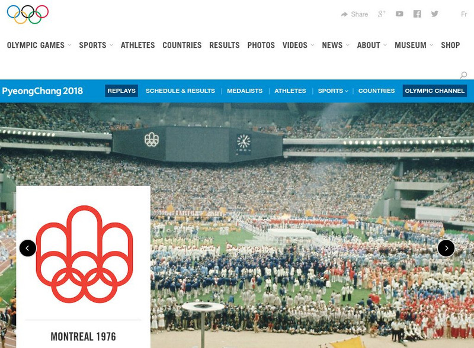Visit the YouTube channel icon

coord(399,14)
